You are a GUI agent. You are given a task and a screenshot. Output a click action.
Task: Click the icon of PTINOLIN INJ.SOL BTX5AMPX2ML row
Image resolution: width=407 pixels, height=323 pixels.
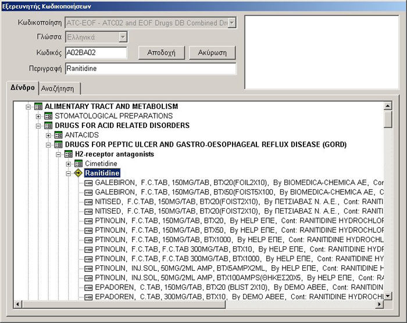tap(88, 268)
